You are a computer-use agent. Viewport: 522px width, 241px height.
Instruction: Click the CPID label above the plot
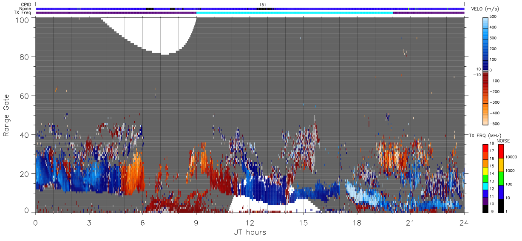click(26, 5)
